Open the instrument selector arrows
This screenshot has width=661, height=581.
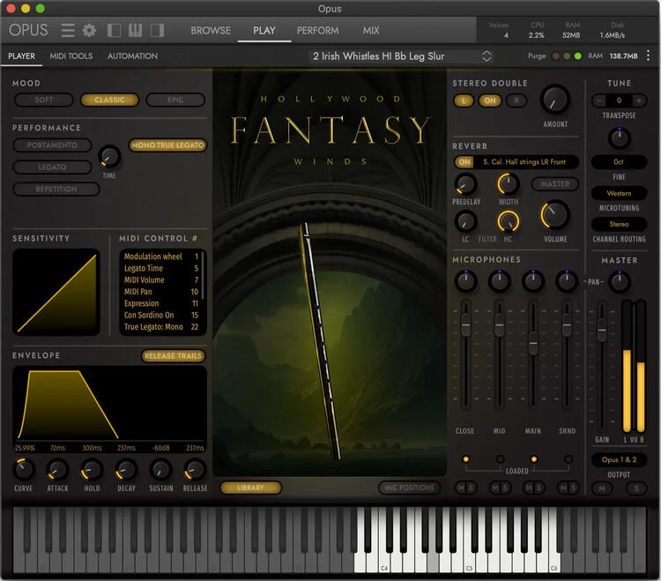486,56
